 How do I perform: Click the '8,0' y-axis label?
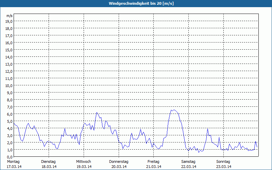click(x=10, y=100)
